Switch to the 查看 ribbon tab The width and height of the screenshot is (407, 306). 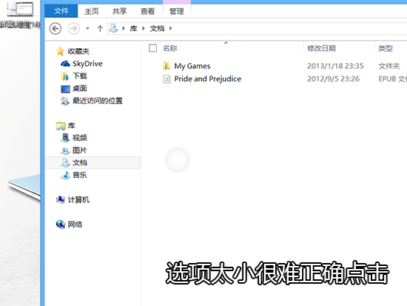pos(147,11)
